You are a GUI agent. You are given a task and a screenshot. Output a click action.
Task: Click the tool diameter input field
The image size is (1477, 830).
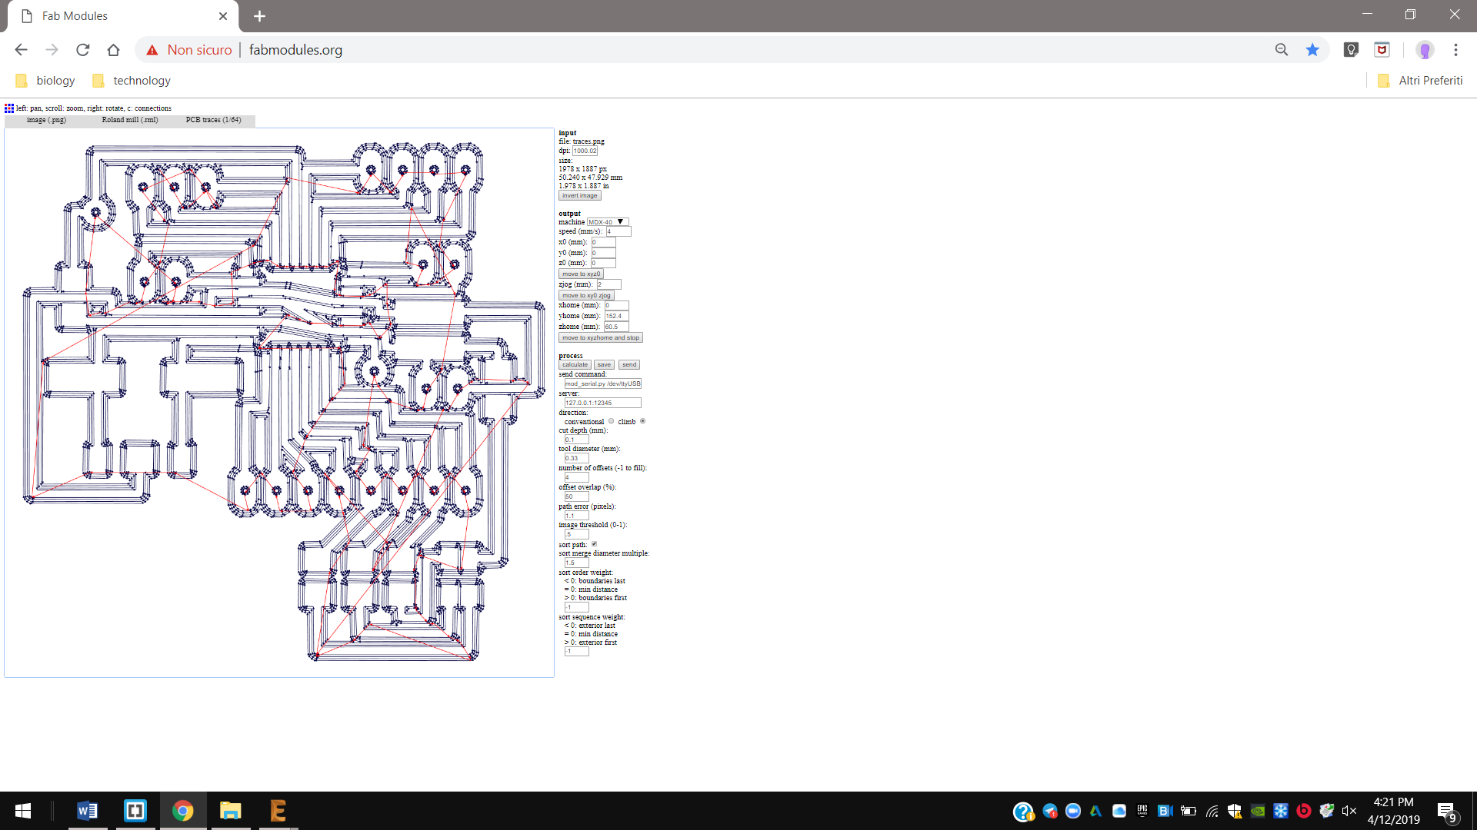[576, 458]
